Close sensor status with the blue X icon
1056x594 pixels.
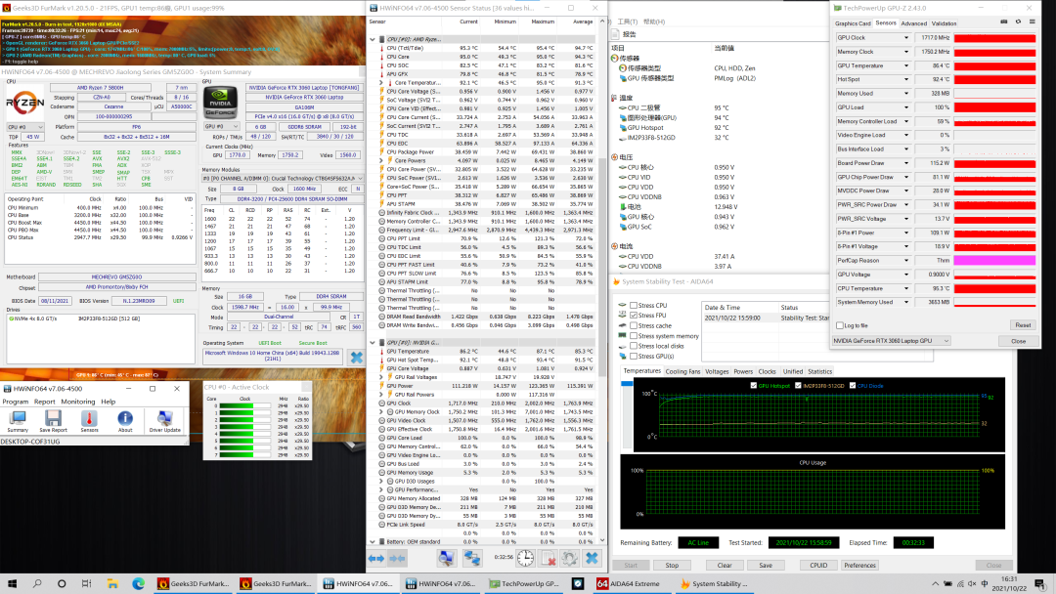click(592, 558)
